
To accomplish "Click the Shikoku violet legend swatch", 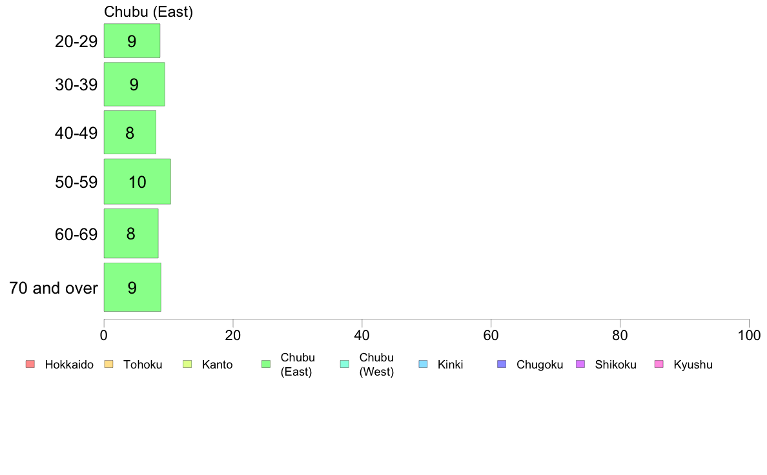I will (580, 364).
